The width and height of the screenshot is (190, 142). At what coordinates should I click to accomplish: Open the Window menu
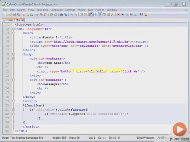click(112, 10)
